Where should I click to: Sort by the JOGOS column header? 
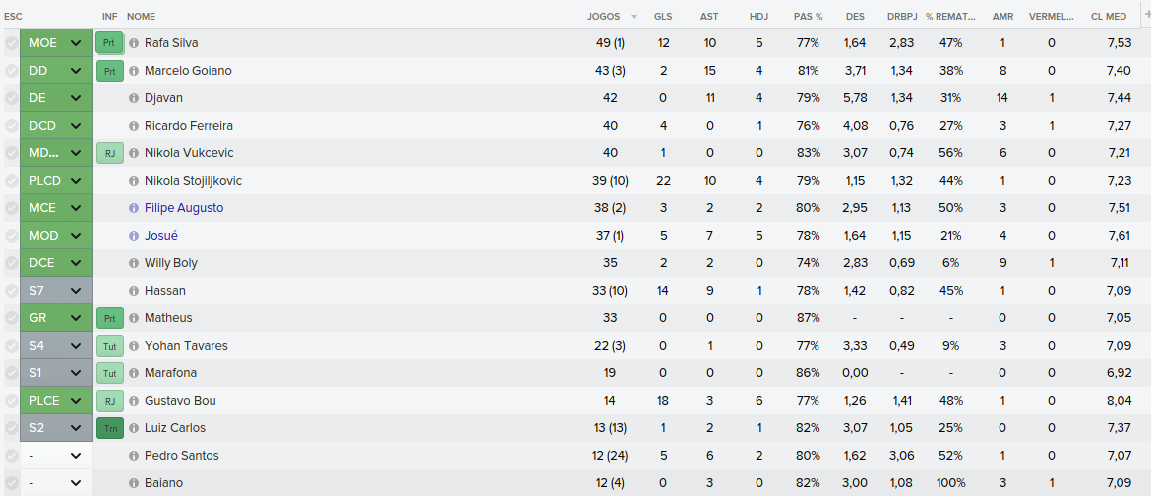603,16
